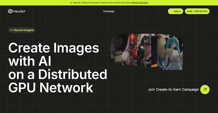Click the Heurist logo icon
The width and height of the screenshot is (218, 113).
10,11
